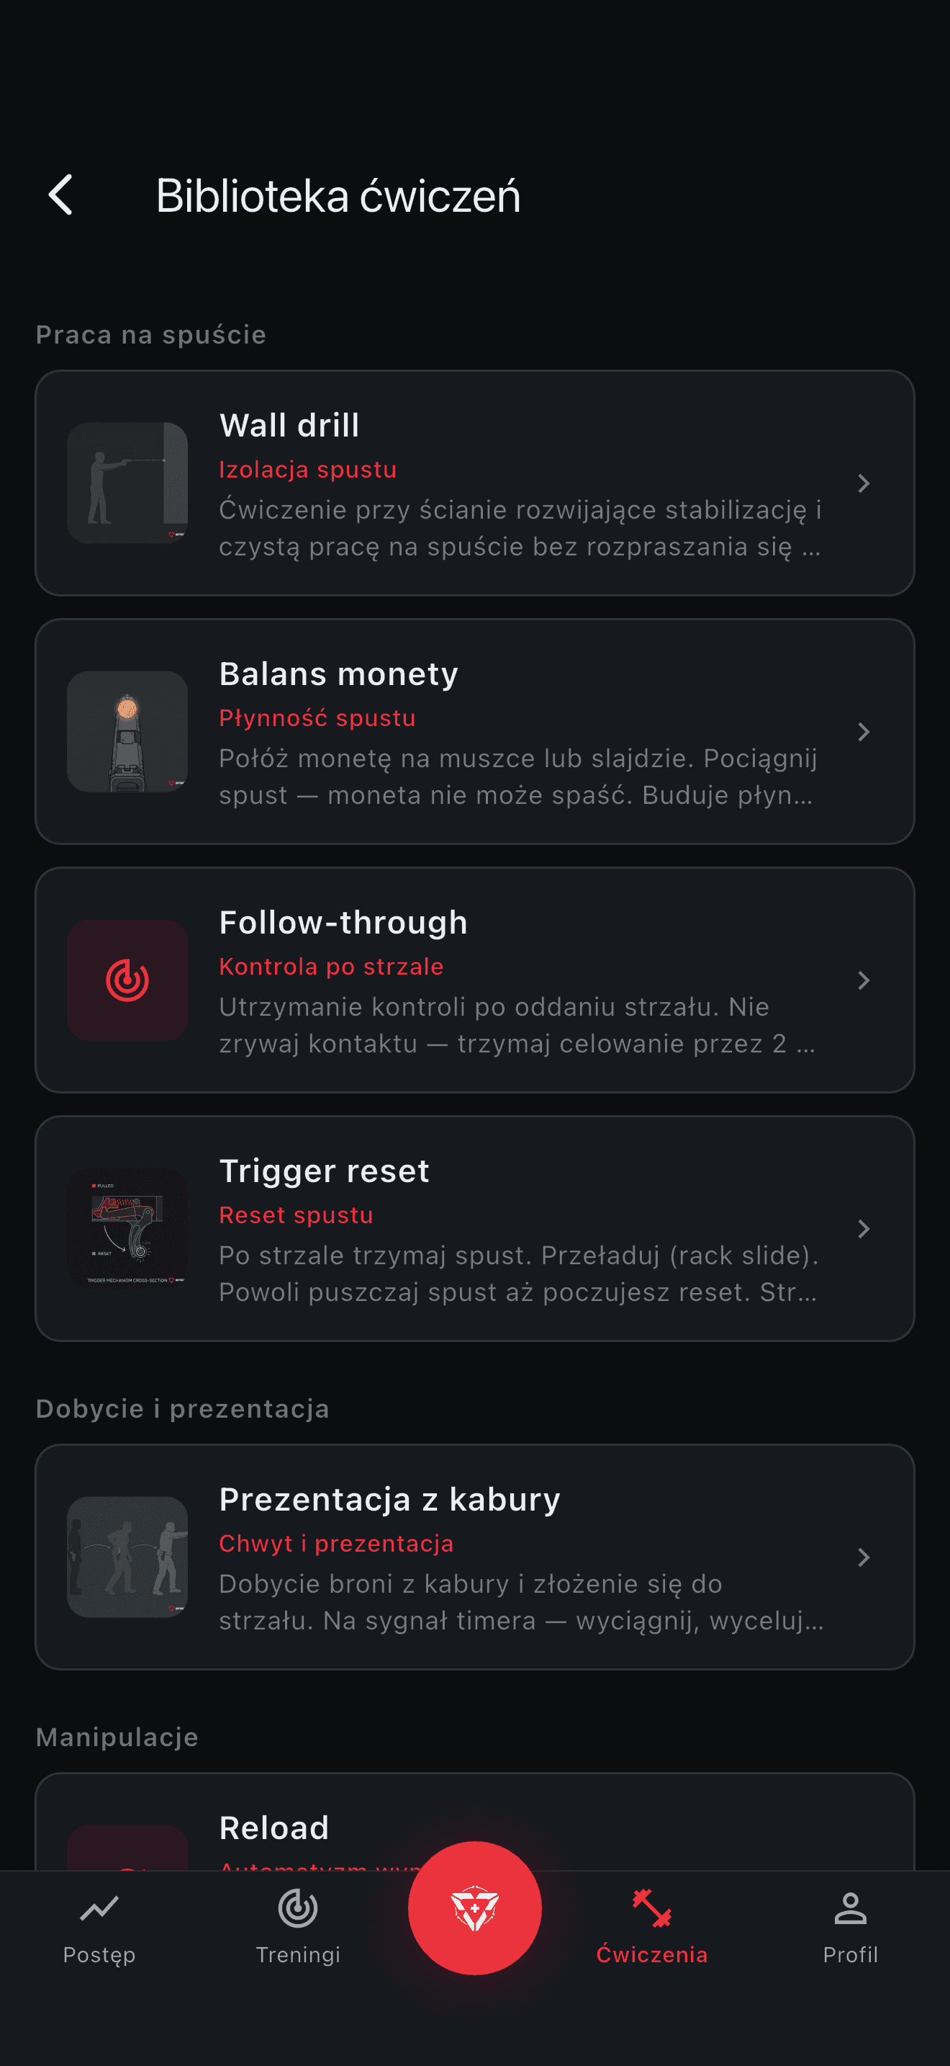
Task: Select the Prezentacja z kabury thumbnail
Action: [127, 1557]
